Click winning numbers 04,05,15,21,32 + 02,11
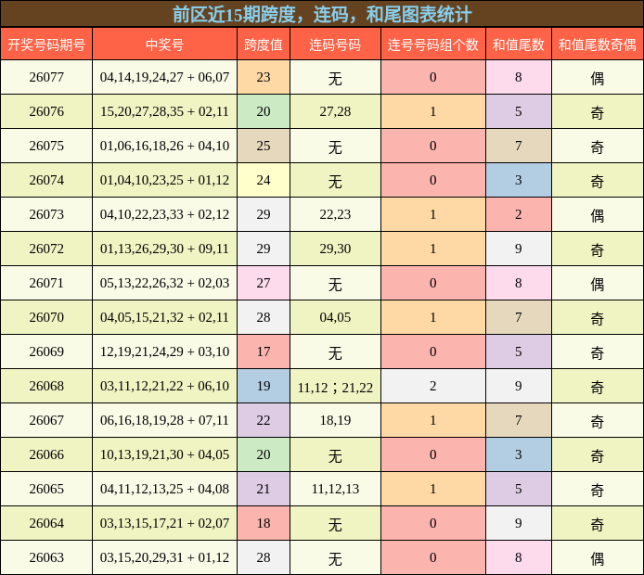 coord(164,317)
